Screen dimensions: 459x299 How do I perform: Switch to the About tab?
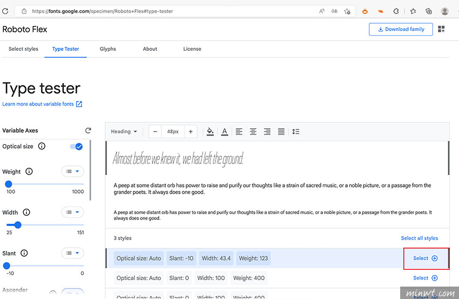click(150, 49)
